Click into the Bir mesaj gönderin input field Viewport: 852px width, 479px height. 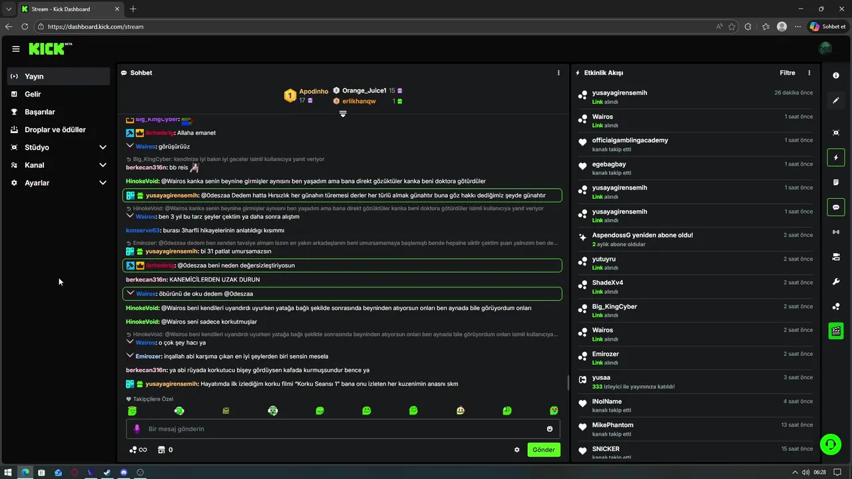(x=343, y=429)
